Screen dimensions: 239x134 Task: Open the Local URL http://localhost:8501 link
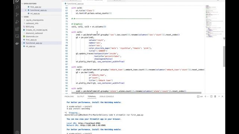click(x=89, y=123)
